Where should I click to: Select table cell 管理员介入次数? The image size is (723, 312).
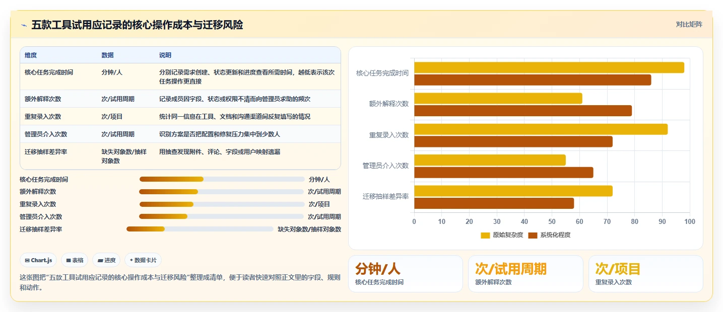(x=46, y=134)
